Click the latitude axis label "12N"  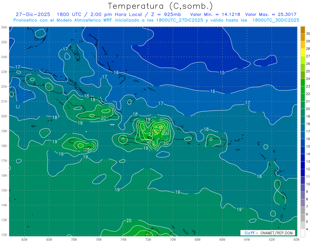(4, 235)
